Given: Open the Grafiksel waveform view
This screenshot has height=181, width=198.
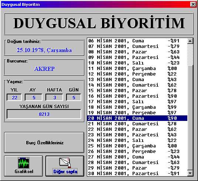Looking at the screenshot, I should (x=24, y=166).
